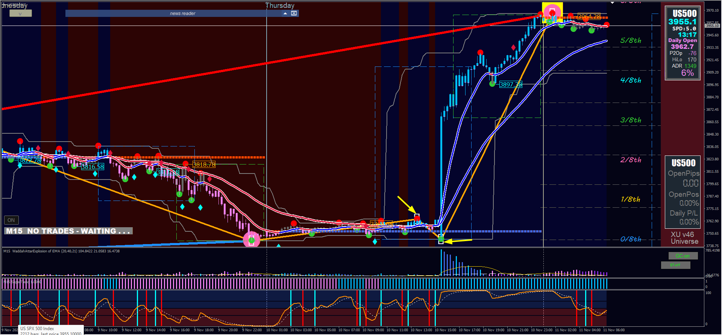Screen dimensions: 722x335
Task: Click the US SPX 500 Index tooltip
Action: tap(51, 330)
